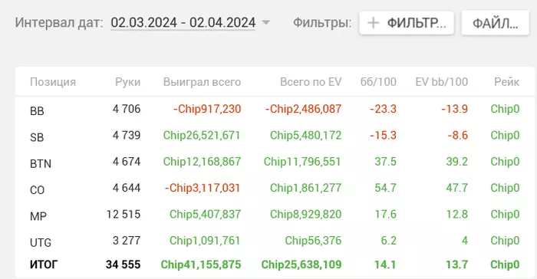
Task: Click the ФИЛЬТР... button
Action: [407, 23]
